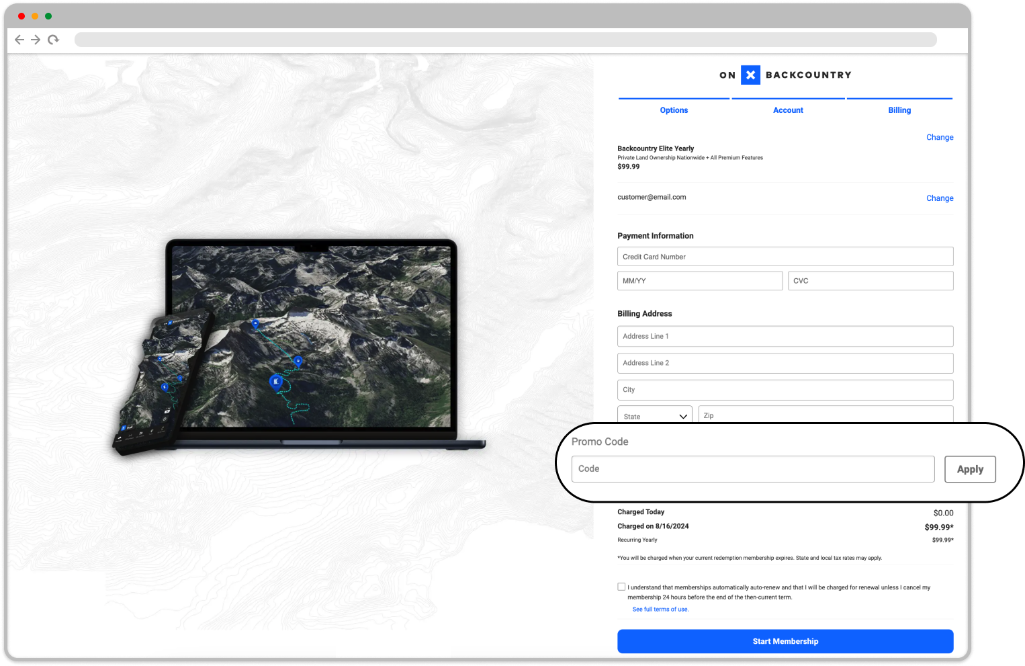Reload the page with refresh icon

[x=54, y=40]
